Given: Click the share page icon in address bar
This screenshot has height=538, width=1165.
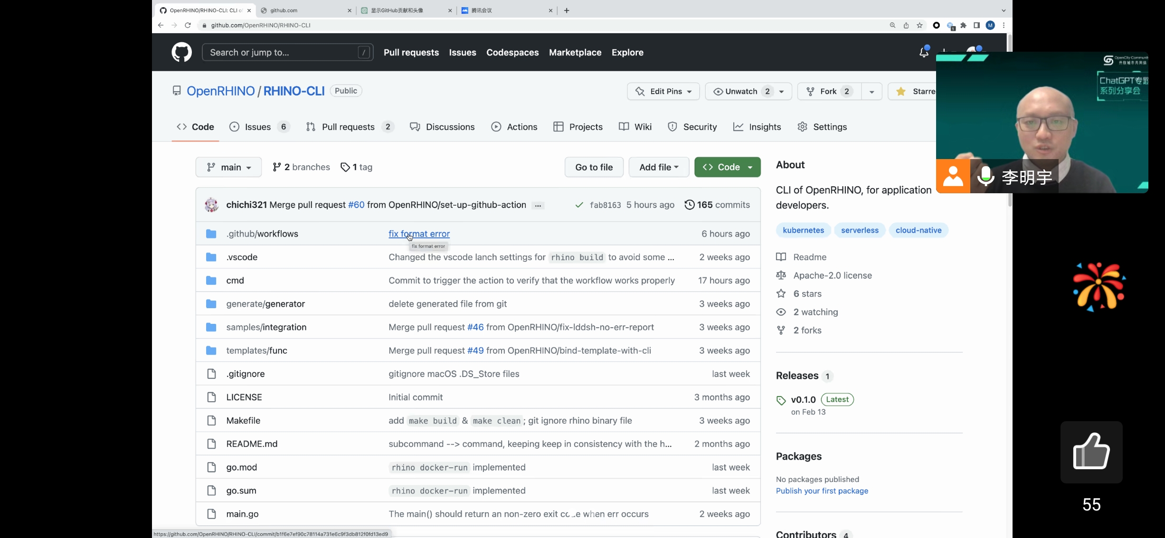Looking at the screenshot, I should [x=906, y=25].
